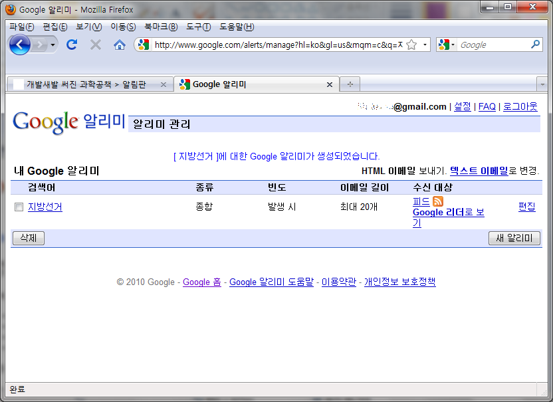Screen dimensions: 553x402
Task: Click the stop loading X icon
Action: coord(96,45)
